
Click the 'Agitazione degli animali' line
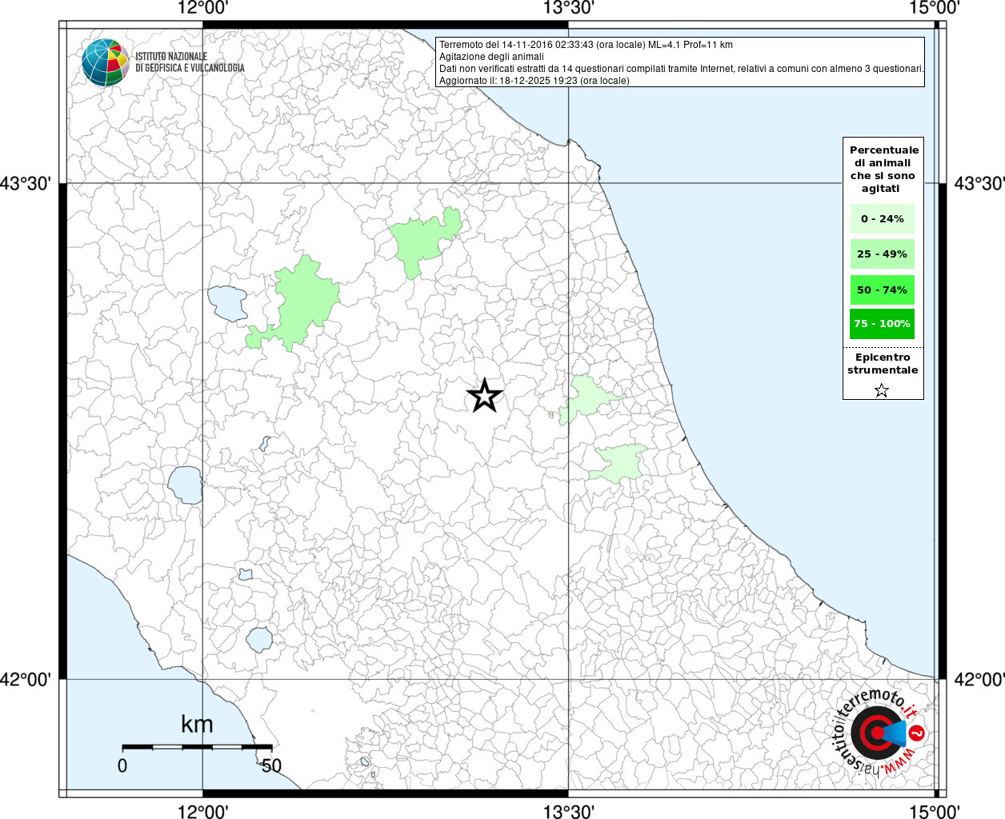click(491, 57)
